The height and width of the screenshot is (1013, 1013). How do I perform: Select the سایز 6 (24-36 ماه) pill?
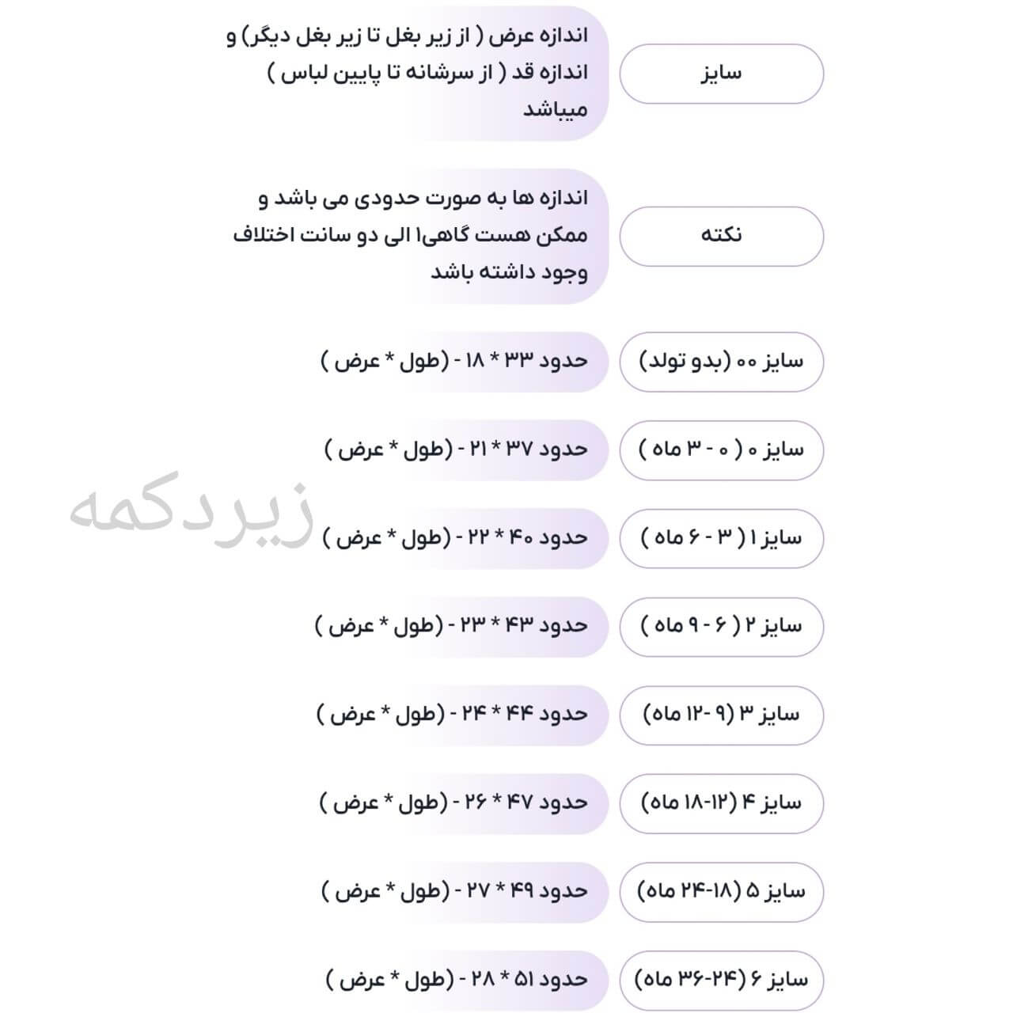click(721, 980)
